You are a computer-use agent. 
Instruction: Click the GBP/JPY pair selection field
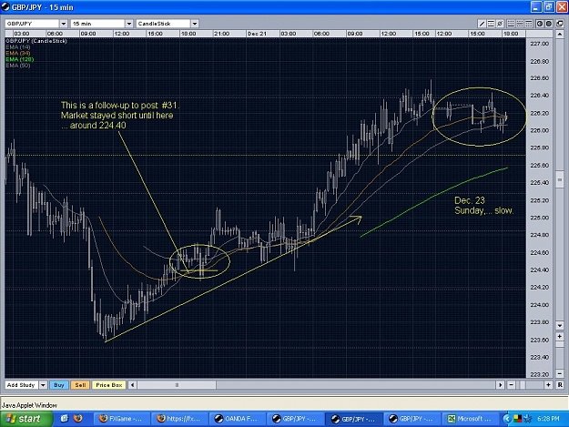pos(32,24)
